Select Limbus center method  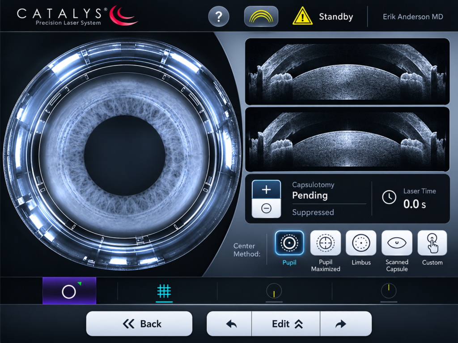tap(361, 243)
